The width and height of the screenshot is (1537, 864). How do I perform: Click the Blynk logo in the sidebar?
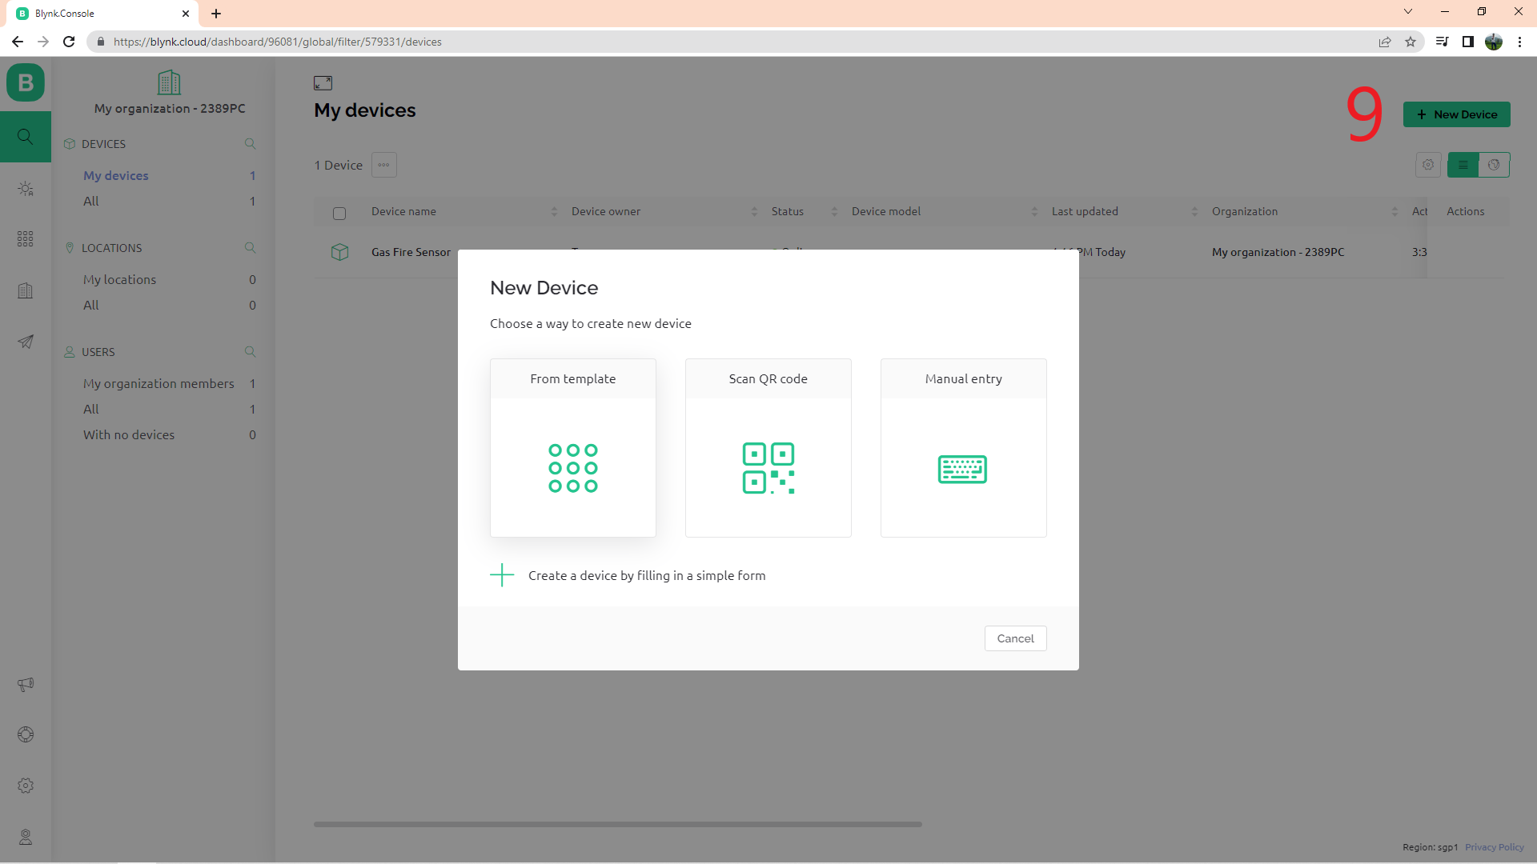(x=26, y=82)
